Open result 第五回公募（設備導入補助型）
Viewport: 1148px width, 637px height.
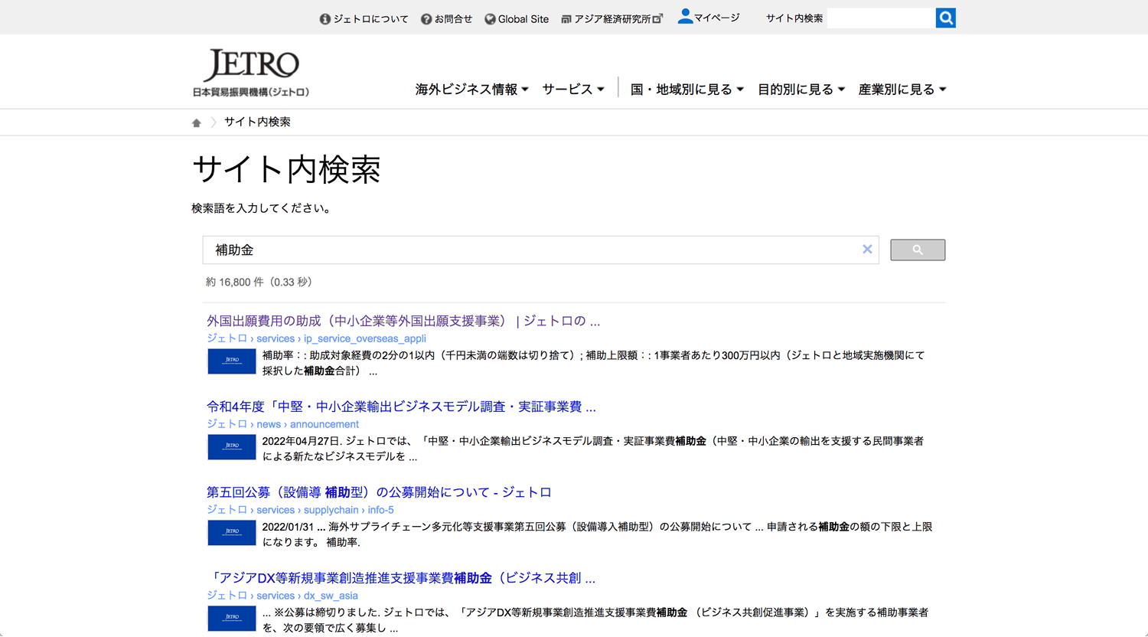coord(379,492)
